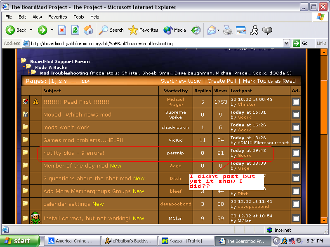Open the Media toolbar button

[174, 30]
